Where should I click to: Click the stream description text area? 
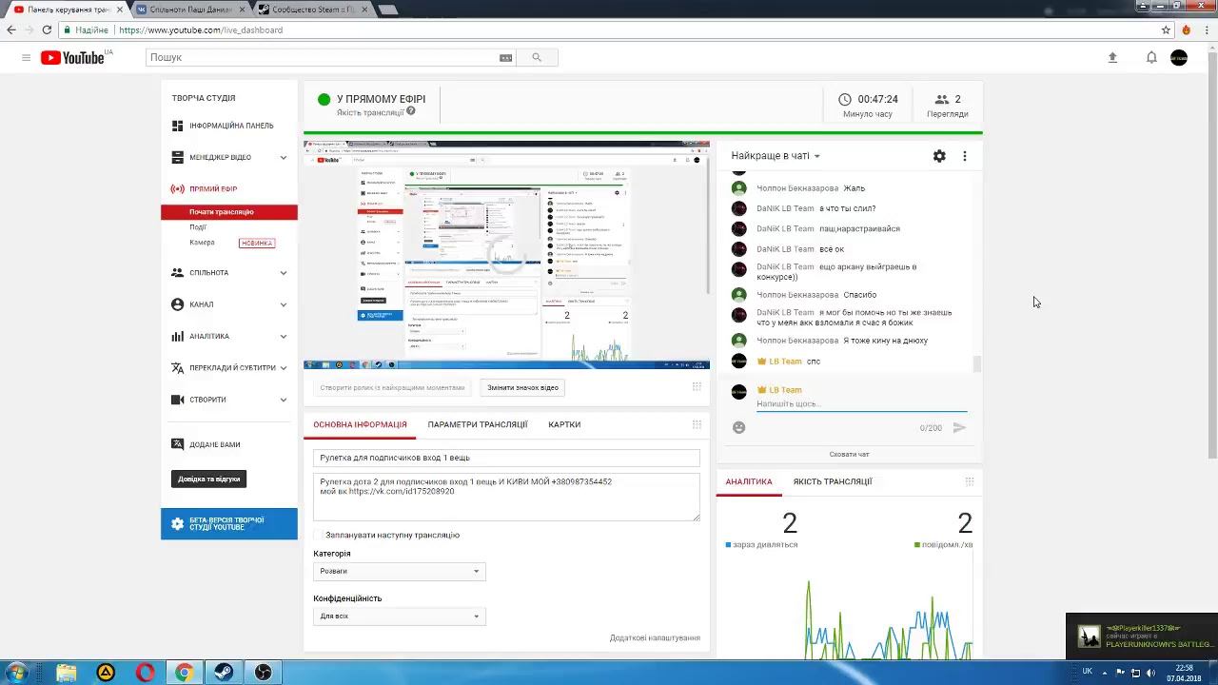point(506,498)
